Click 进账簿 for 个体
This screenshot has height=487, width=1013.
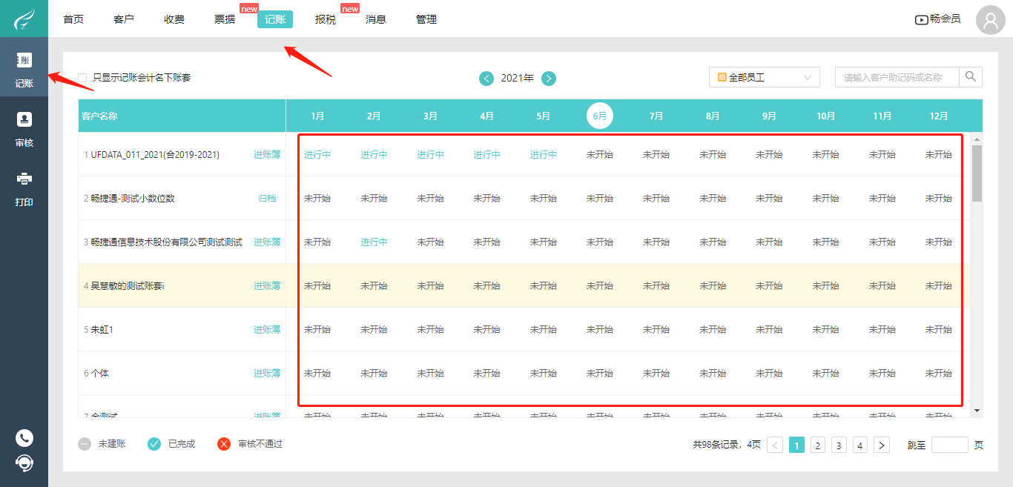click(267, 374)
